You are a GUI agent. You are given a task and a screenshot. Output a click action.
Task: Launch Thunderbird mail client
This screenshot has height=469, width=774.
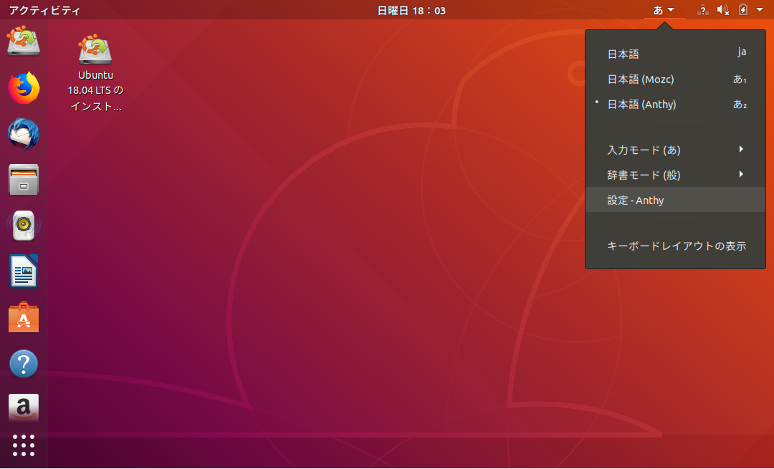pos(24,134)
